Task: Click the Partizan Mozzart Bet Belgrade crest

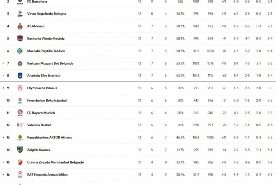Action: (20, 63)
